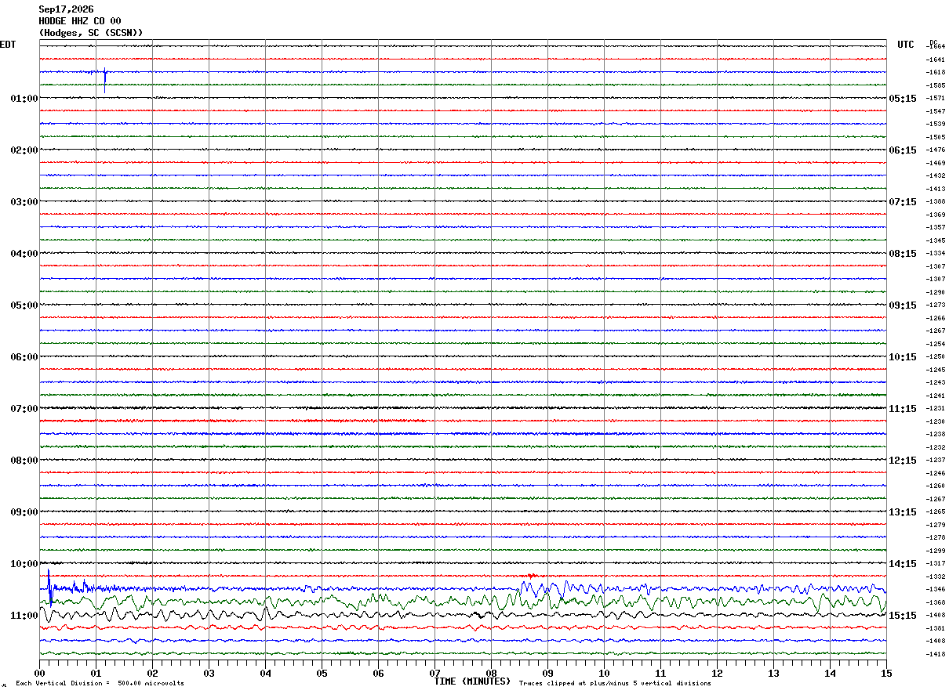Select the 01:00 EDT time label
The image size is (949, 694).
pyautogui.click(x=24, y=99)
